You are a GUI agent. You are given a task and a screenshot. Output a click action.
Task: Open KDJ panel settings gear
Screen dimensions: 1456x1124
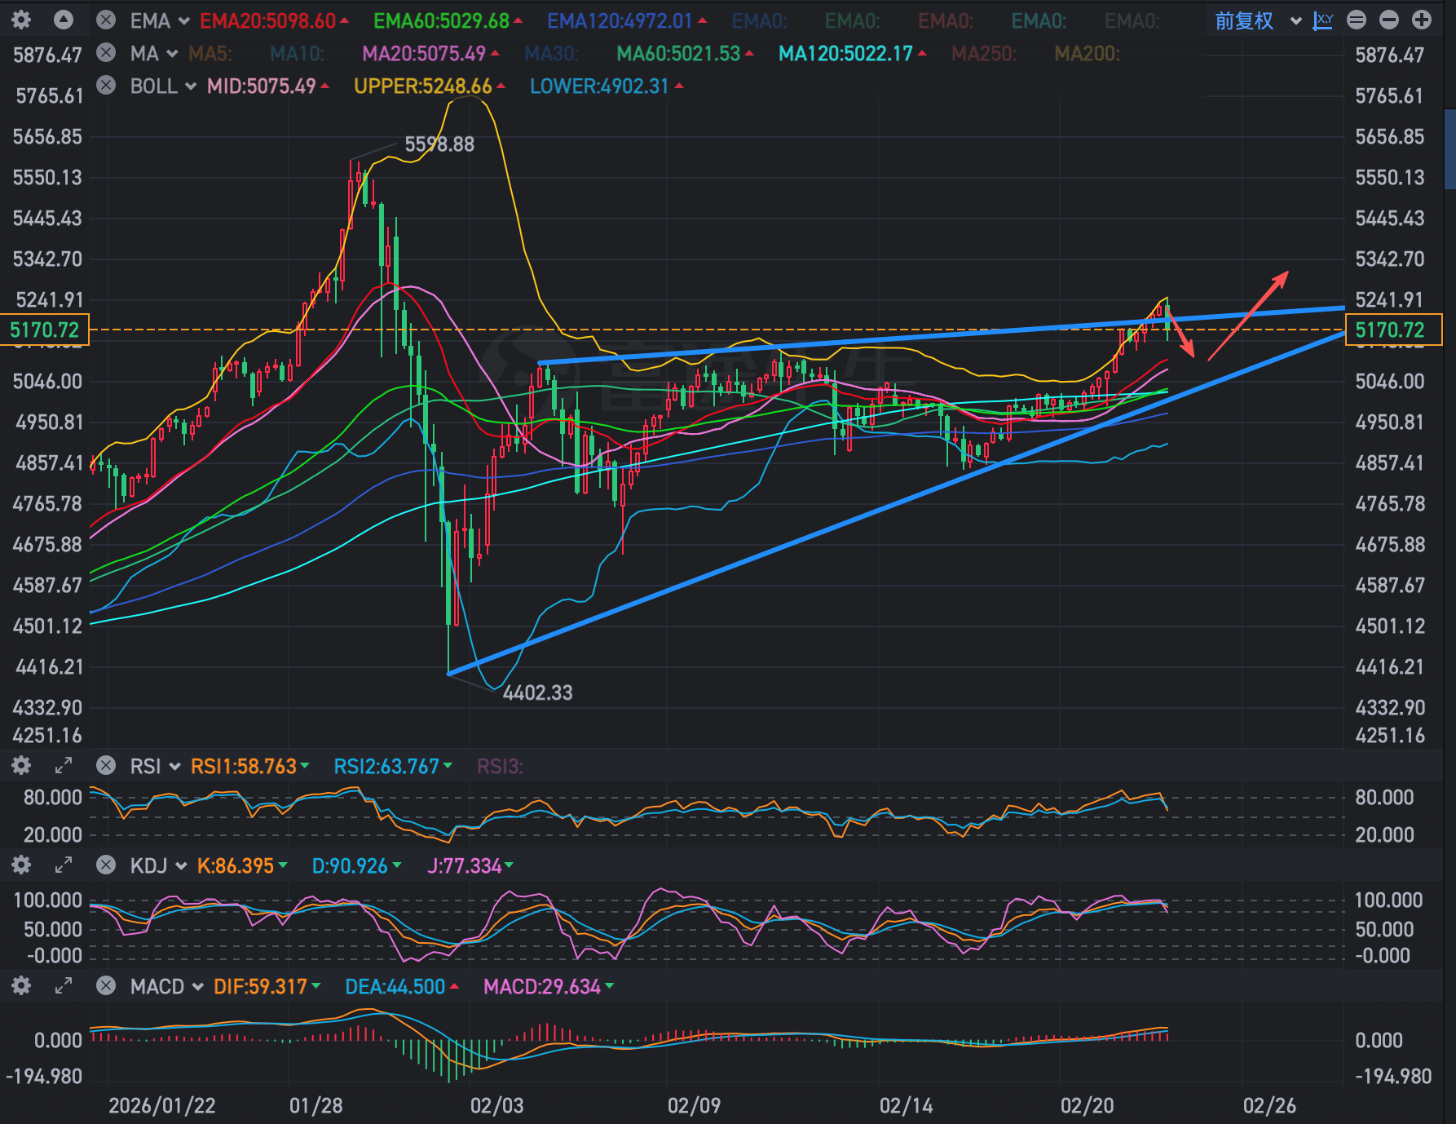pos(21,865)
